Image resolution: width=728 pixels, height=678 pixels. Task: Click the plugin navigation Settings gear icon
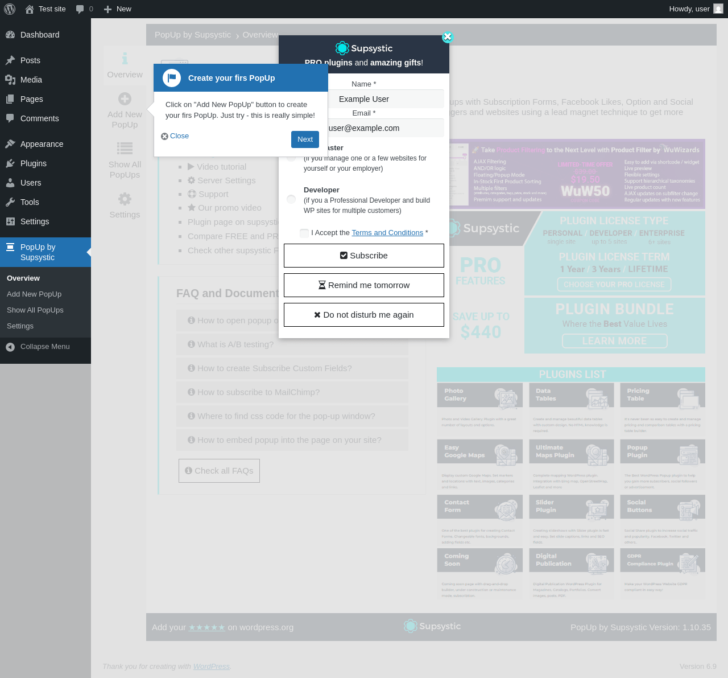(x=125, y=199)
